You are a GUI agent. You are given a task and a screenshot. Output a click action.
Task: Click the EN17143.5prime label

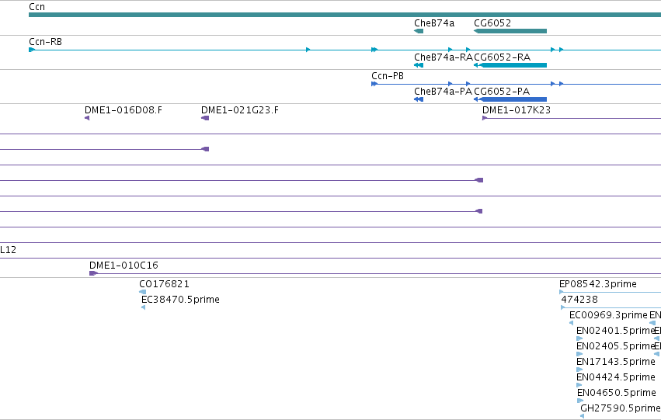pos(616,362)
